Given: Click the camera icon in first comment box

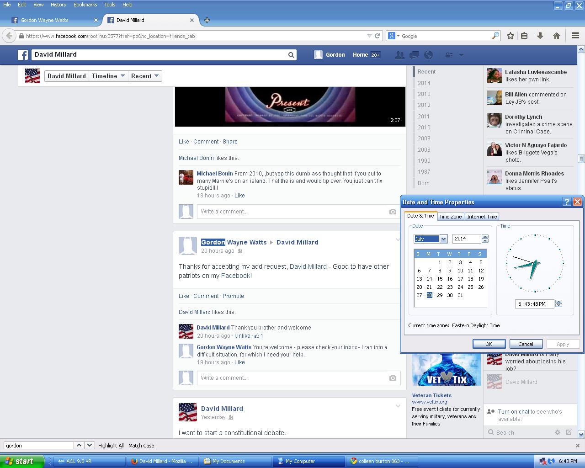Looking at the screenshot, I should [x=393, y=212].
